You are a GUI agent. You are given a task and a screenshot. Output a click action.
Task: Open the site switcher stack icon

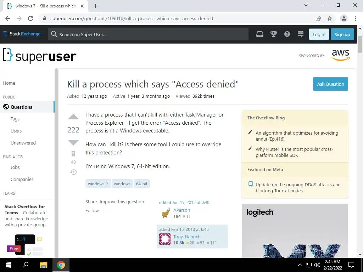[301, 34]
